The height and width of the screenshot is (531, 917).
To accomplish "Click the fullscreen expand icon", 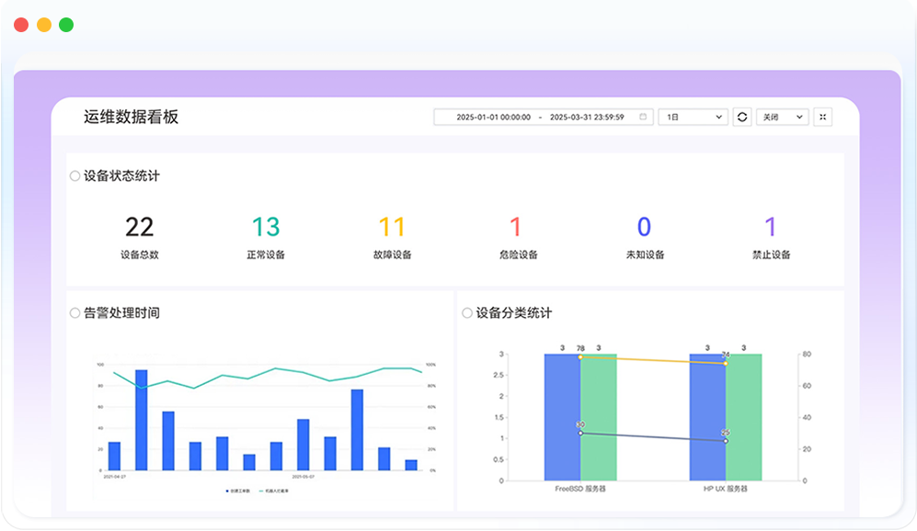I will pos(822,117).
